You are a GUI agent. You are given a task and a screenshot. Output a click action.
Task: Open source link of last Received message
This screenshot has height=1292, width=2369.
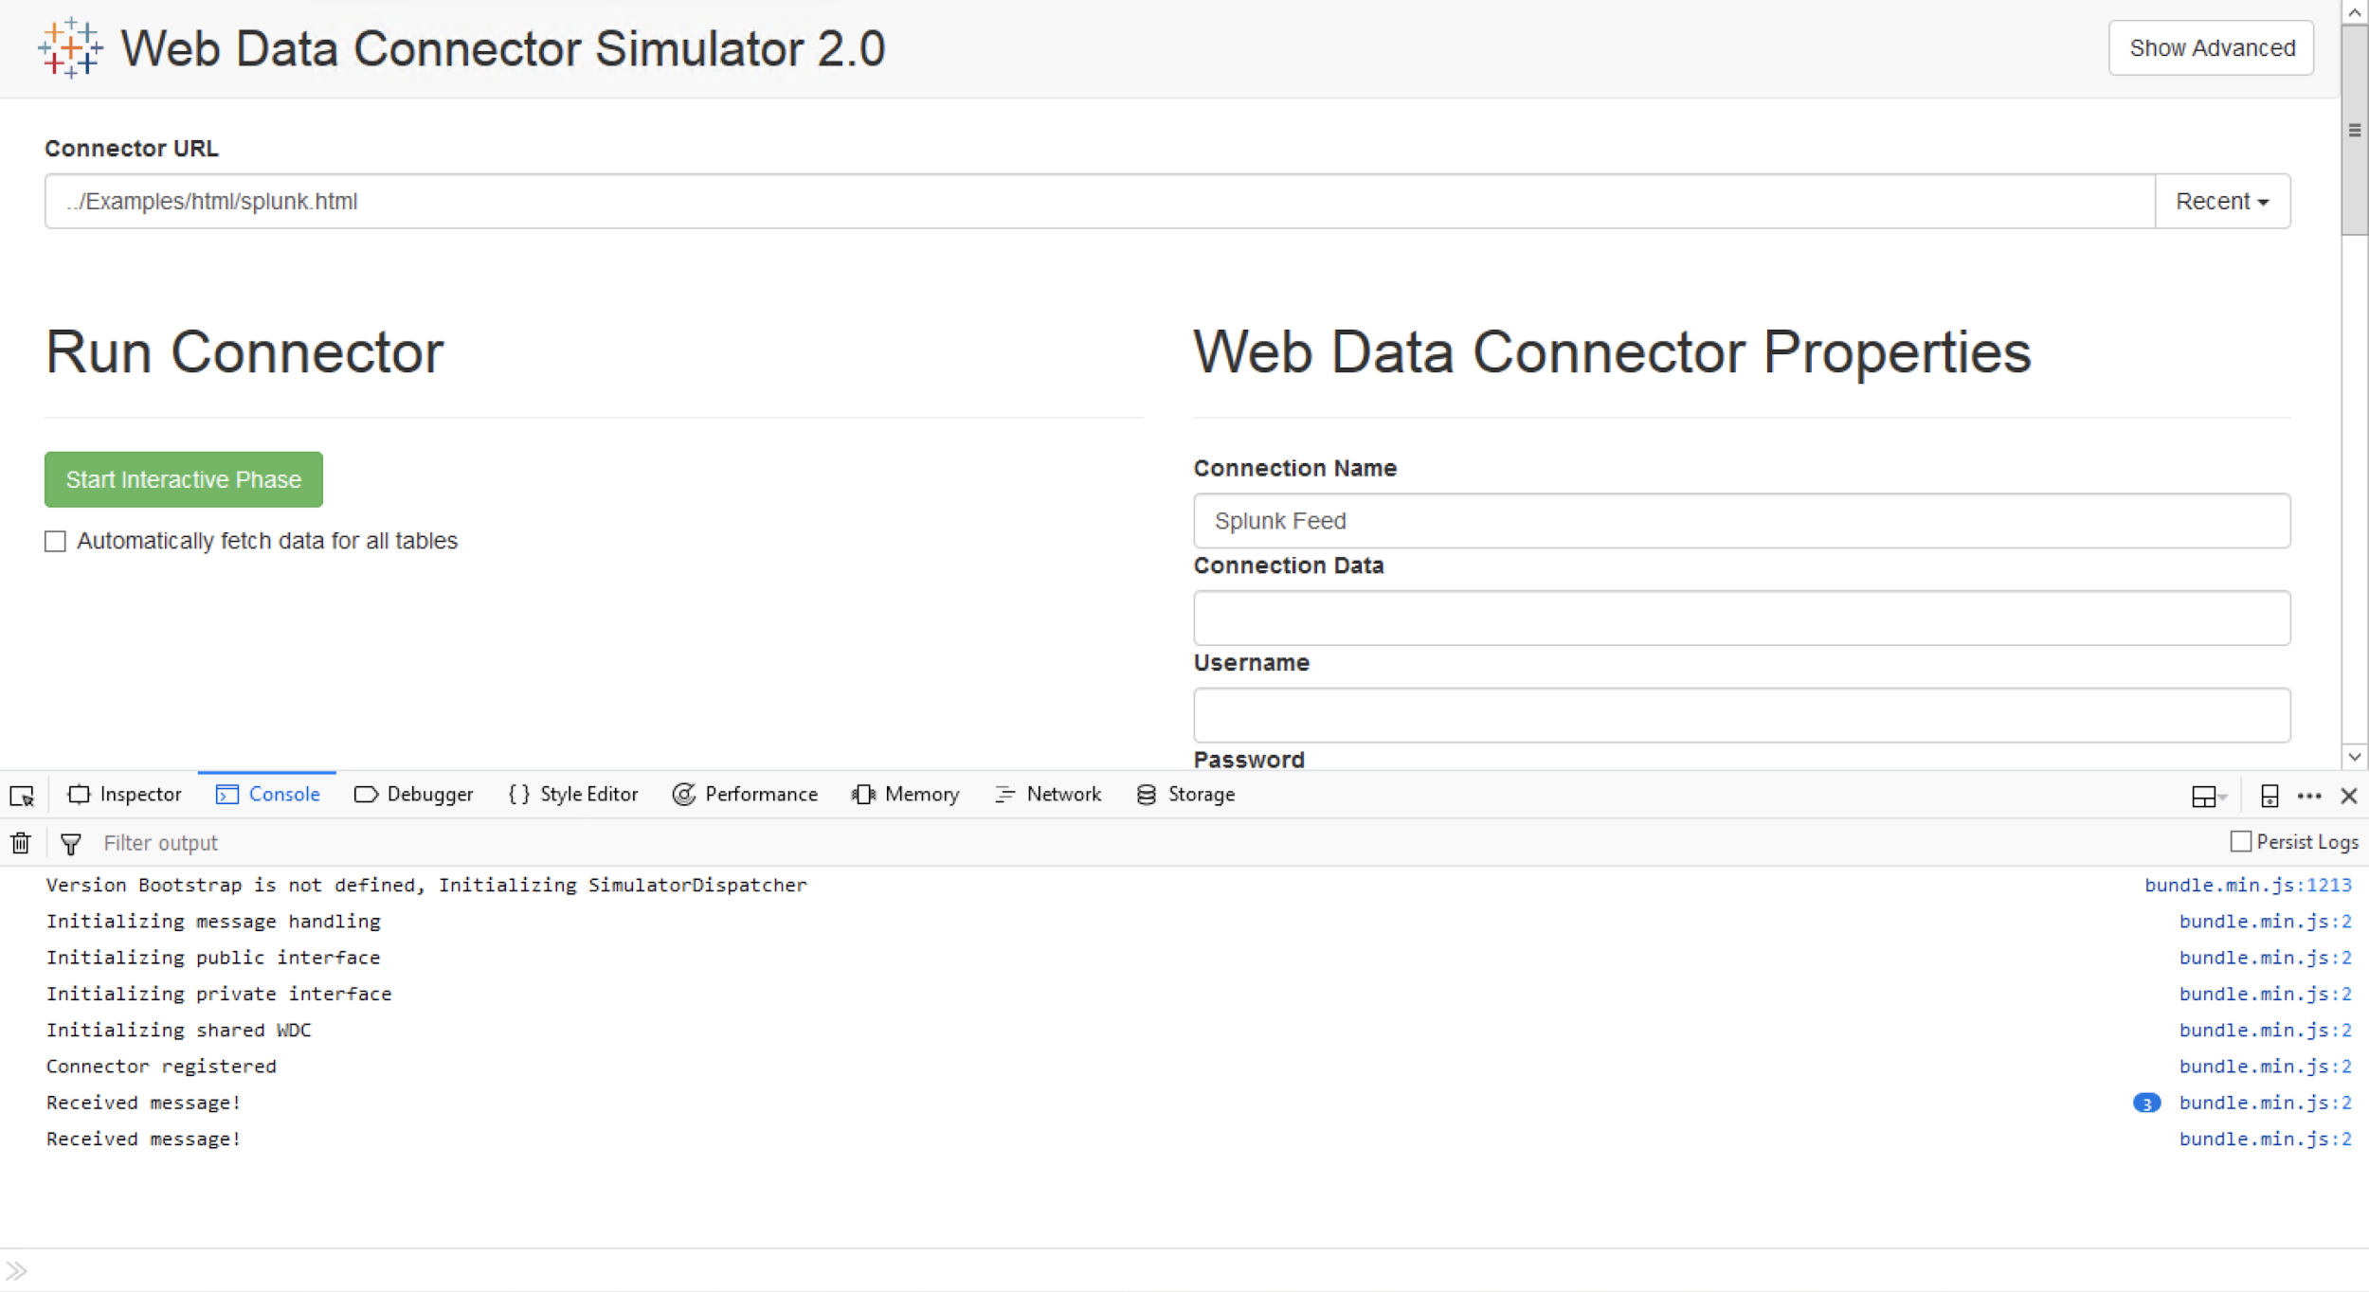click(2265, 1139)
